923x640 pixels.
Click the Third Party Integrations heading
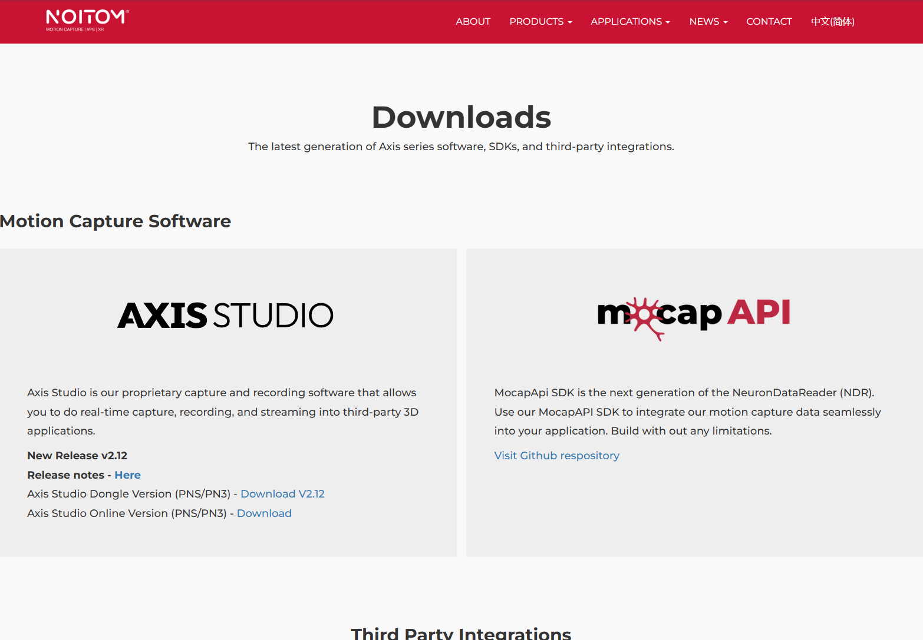[x=461, y=634]
